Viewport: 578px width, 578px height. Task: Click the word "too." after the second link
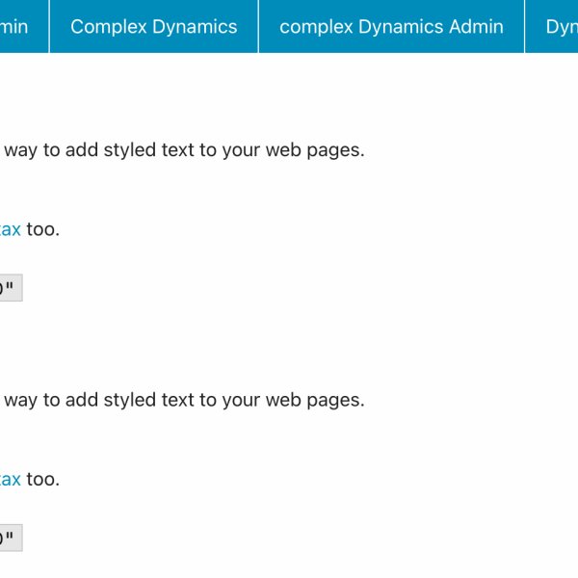42,479
